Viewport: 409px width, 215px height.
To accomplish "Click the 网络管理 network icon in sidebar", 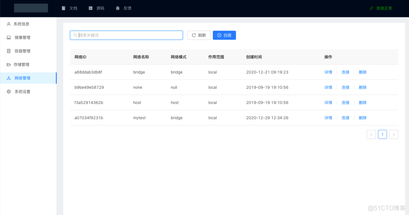I will tap(9, 78).
